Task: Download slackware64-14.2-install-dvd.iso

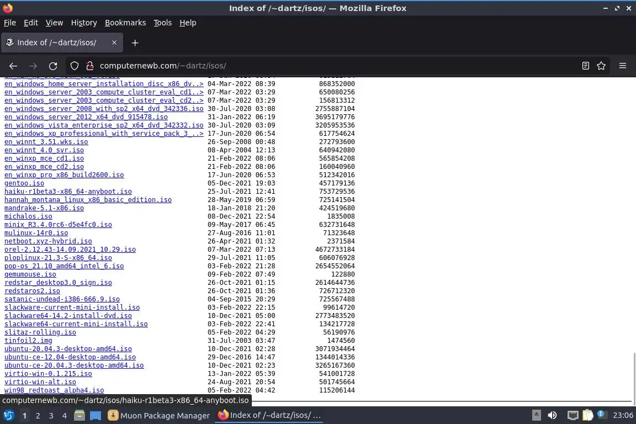Action: 68,316
